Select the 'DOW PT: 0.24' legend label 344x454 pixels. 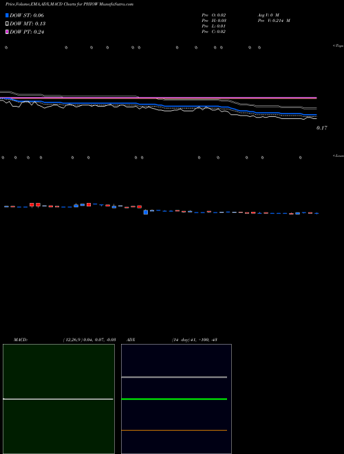coord(27,32)
